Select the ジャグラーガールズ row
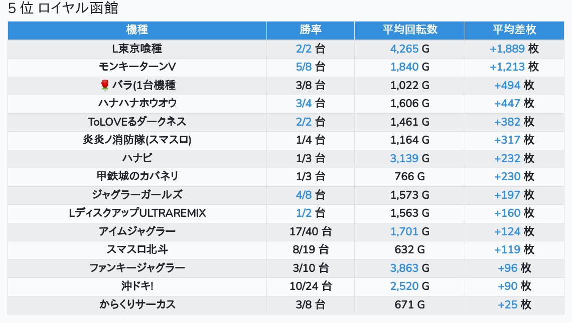This screenshot has height=323, width=572. pyautogui.click(x=137, y=195)
